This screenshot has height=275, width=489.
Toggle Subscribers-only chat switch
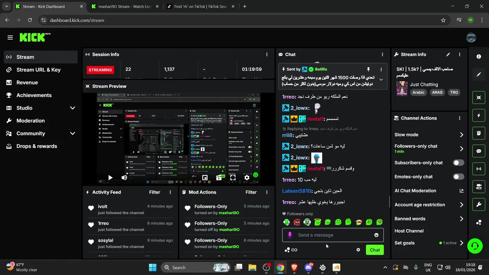458,163
